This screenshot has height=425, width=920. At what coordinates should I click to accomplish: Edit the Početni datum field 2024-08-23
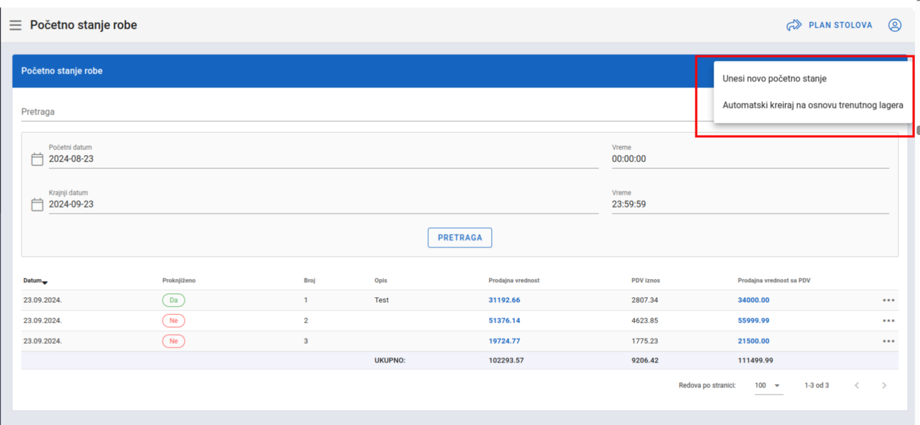323,159
